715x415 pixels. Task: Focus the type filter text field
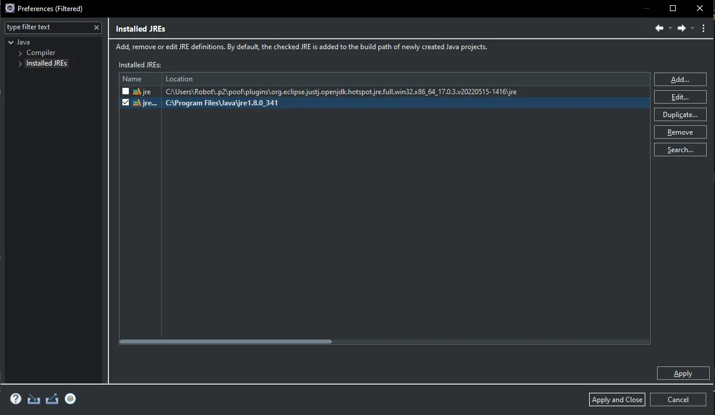(48, 28)
